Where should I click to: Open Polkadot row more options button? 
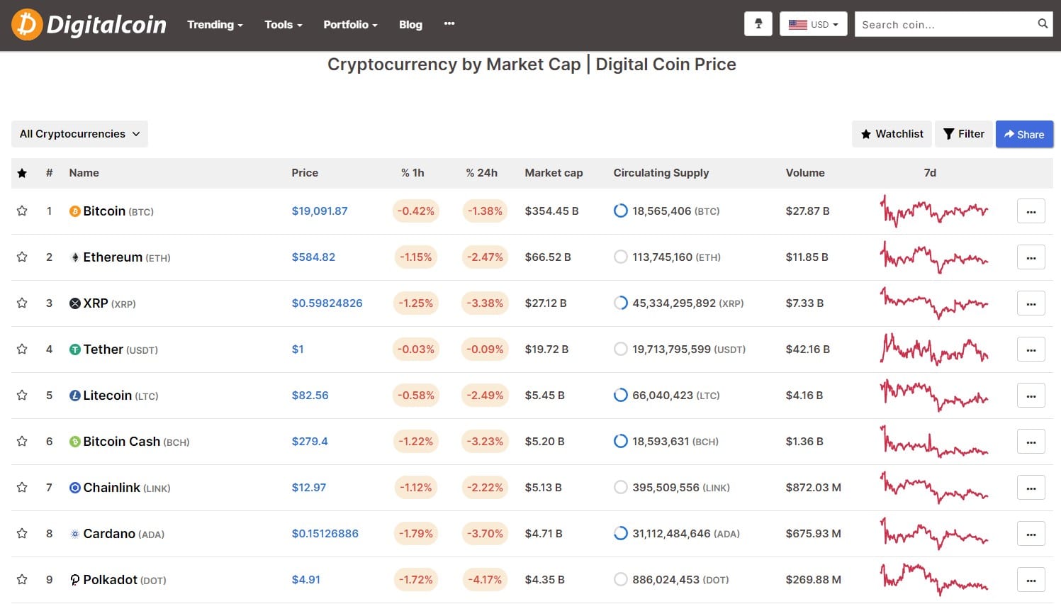(x=1031, y=580)
